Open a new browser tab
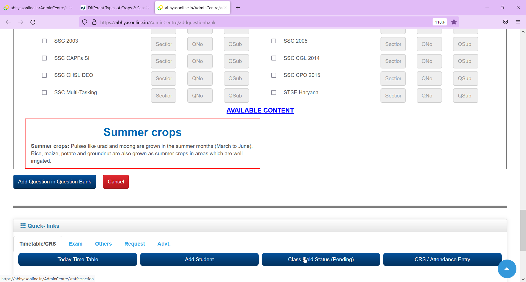This screenshot has height=282, width=526. click(238, 8)
